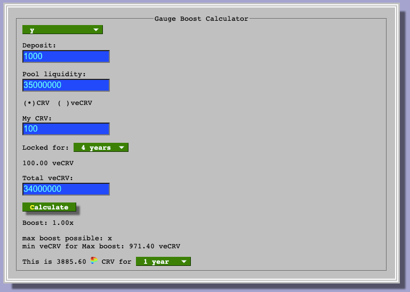Click the pool dropdown's white arrow
Screen dimensions: 410x292
click(x=96, y=30)
